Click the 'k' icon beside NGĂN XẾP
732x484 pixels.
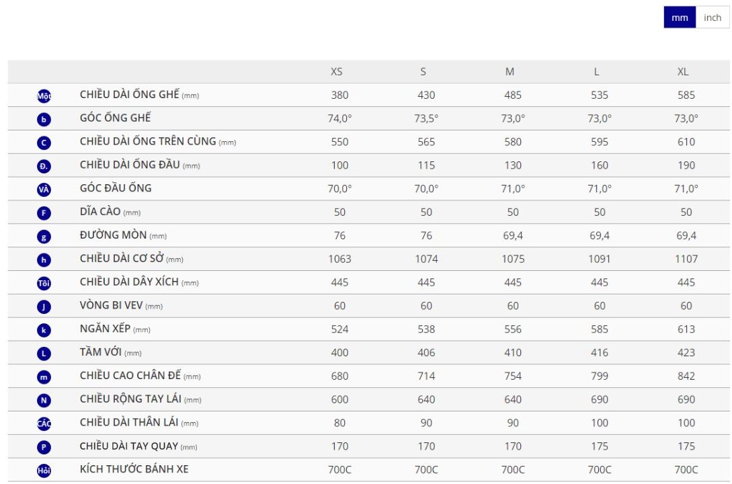click(44, 330)
